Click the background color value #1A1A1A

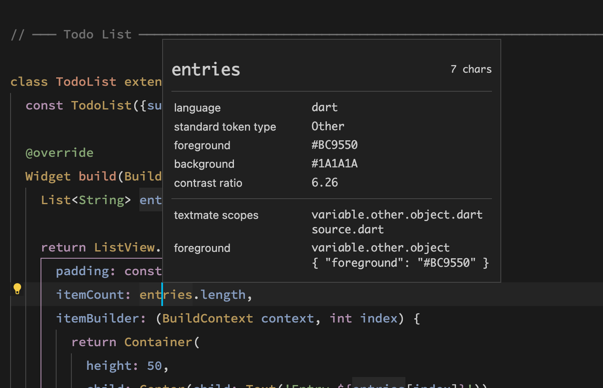tap(334, 164)
